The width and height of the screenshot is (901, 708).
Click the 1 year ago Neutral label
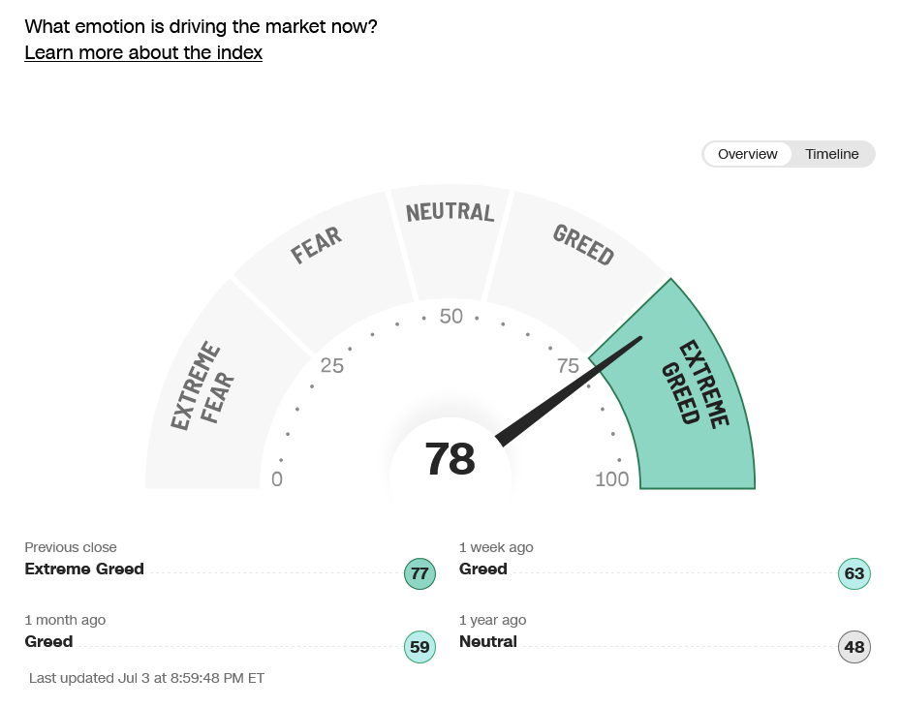tap(488, 641)
